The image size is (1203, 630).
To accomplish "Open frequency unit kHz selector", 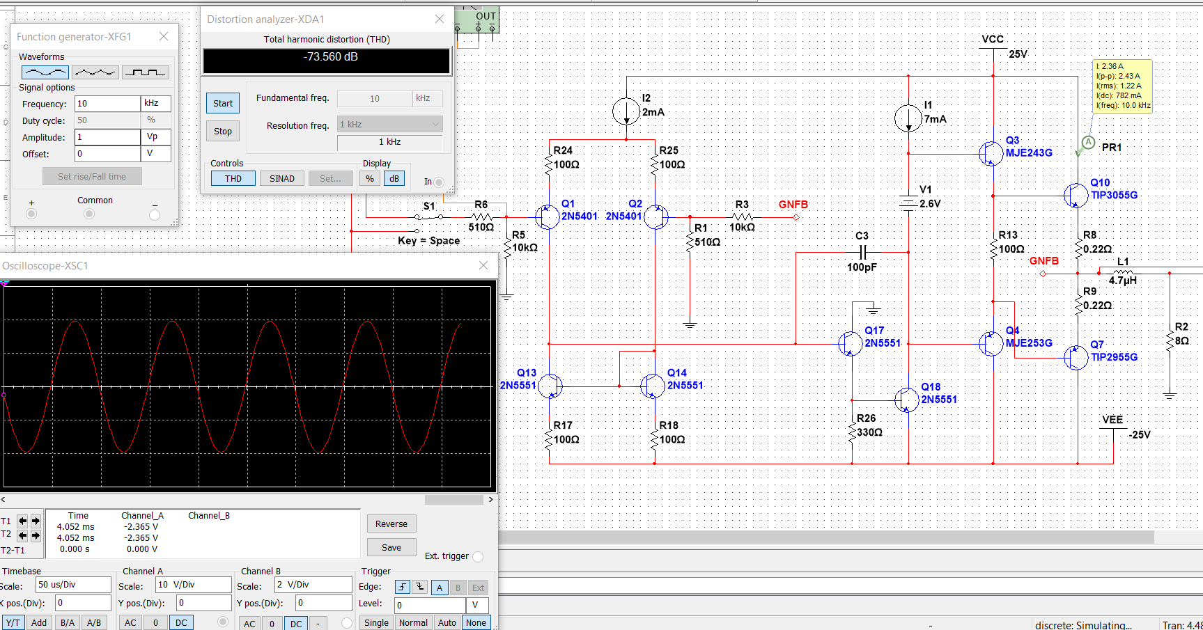I will pos(156,103).
